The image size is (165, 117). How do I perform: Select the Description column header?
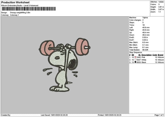[x=146, y=55]
